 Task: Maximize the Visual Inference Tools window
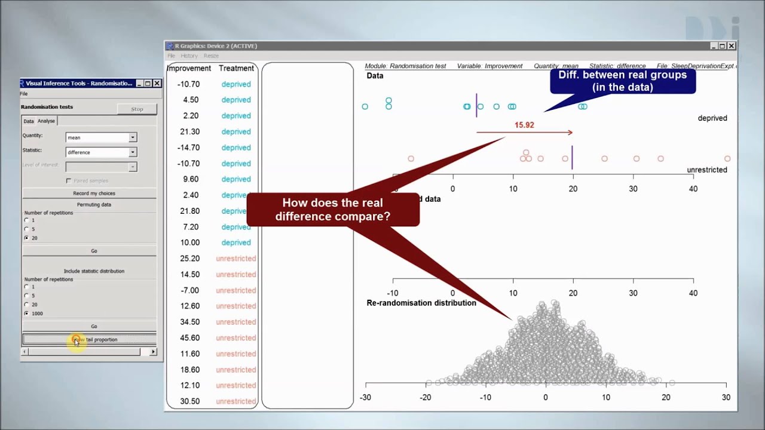point(148,84)
